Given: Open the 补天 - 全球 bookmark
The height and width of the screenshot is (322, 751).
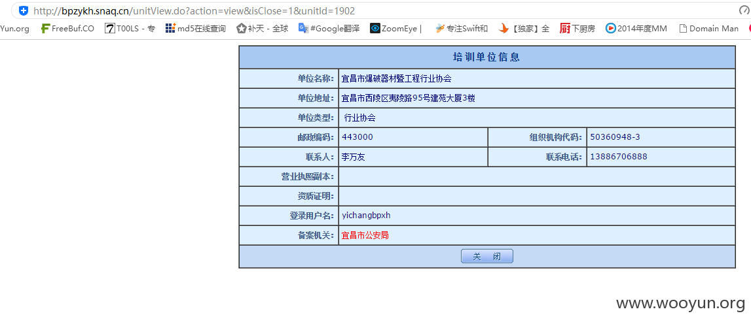Looking at the screenshot, I should tap(263, 29).
